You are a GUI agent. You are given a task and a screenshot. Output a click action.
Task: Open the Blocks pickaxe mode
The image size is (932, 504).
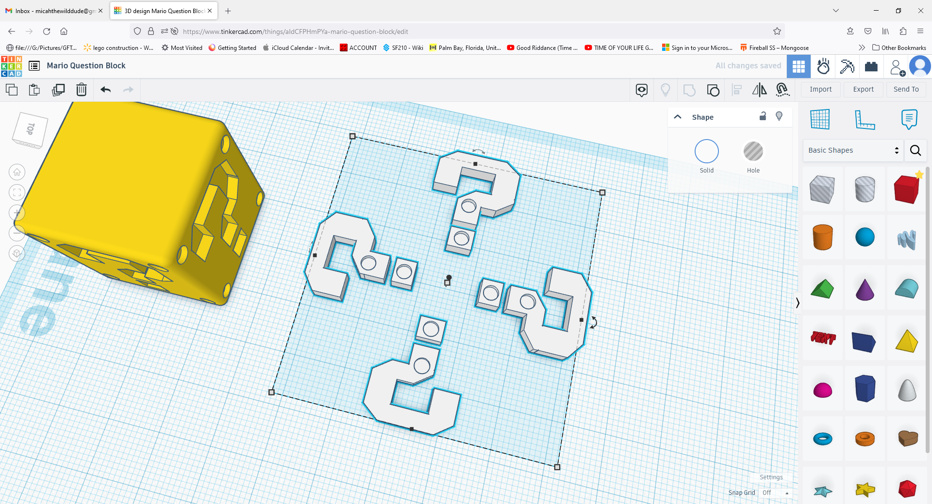847,66
